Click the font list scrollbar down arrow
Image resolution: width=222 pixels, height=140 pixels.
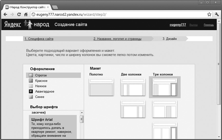pos(82,138)
